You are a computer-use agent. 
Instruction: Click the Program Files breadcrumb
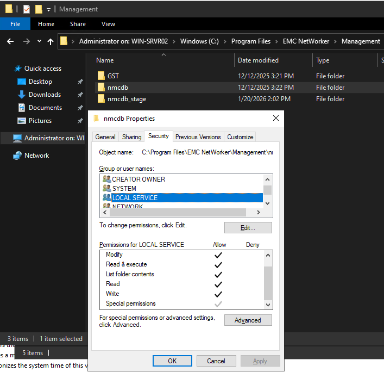click(251, 41)
